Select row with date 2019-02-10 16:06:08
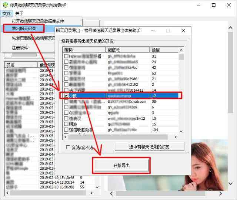237x200 pixels. [x=50, y=187]
